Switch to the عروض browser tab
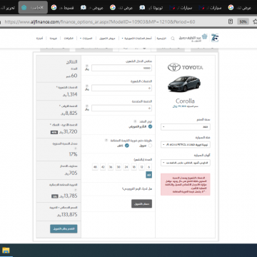This screenshot has width=257, height=257. 93,8
